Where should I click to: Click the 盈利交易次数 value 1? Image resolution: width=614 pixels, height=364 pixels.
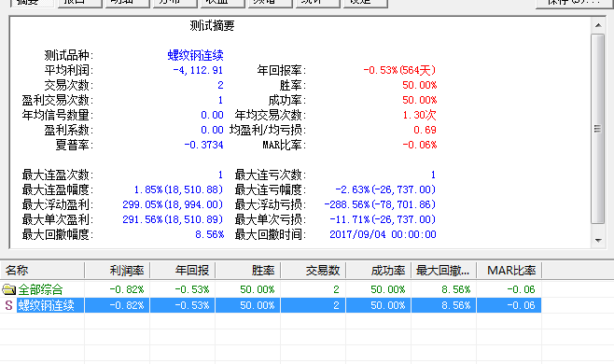point(220,100)
